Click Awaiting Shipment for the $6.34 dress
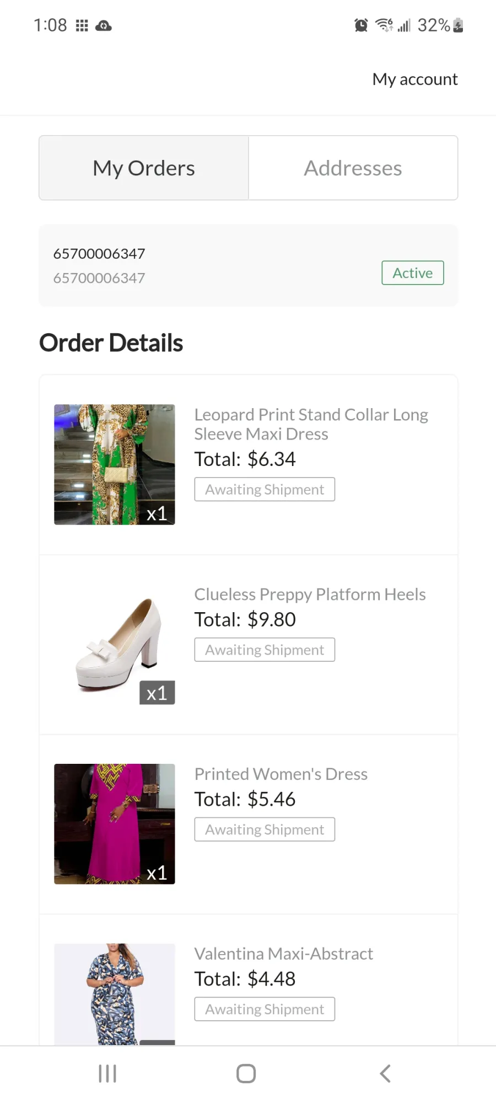The image size is (496, 1103). point(265,489)
